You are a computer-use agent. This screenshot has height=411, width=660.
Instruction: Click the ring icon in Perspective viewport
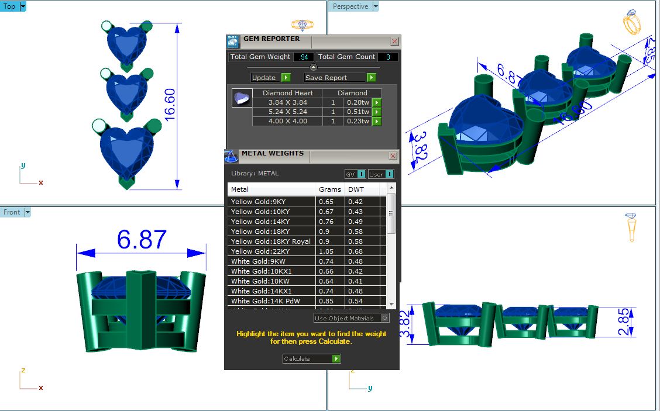tap(632, 22)
